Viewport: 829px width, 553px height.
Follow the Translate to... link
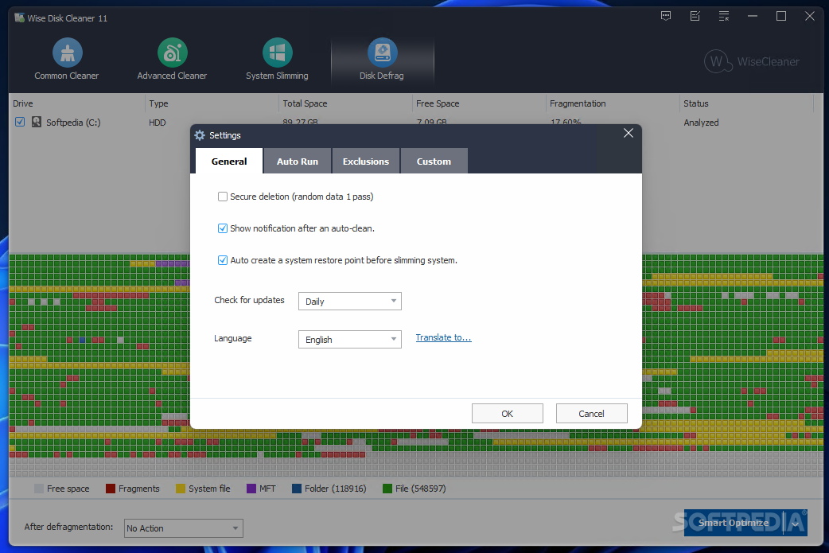[x=444, y=337]
